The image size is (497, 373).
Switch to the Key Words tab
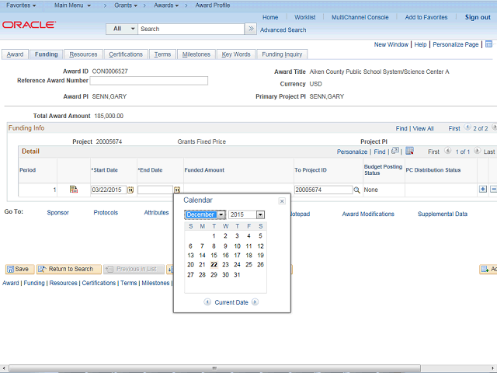coord(236,54)
